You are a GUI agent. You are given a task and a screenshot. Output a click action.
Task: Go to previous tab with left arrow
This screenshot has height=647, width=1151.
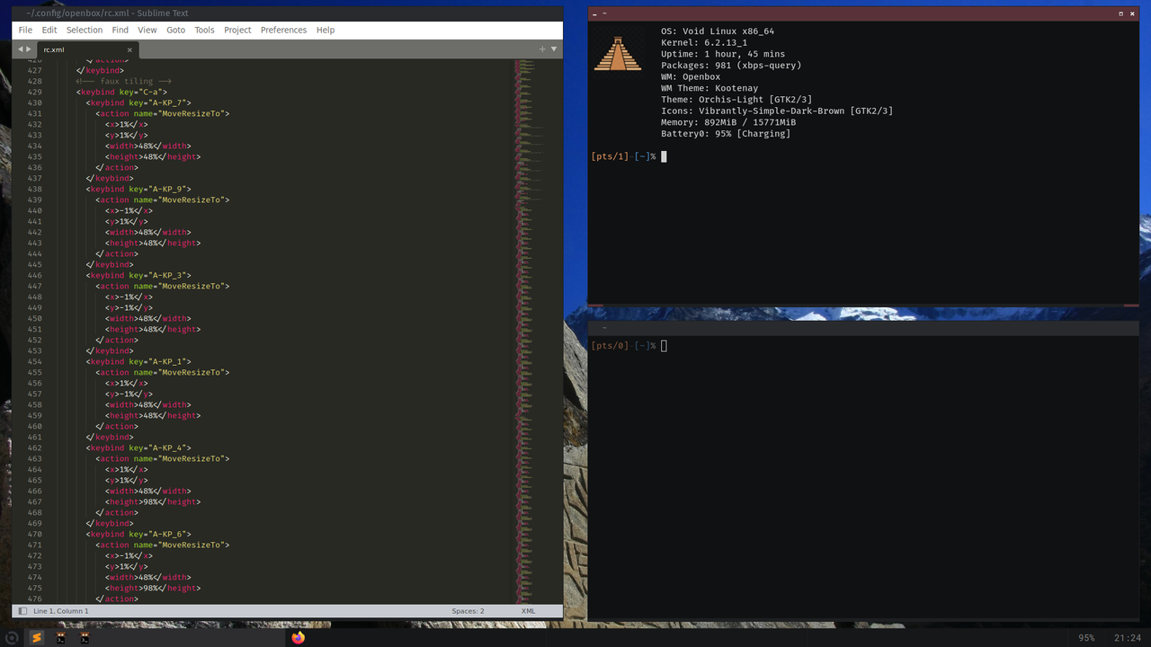point(21,49)
